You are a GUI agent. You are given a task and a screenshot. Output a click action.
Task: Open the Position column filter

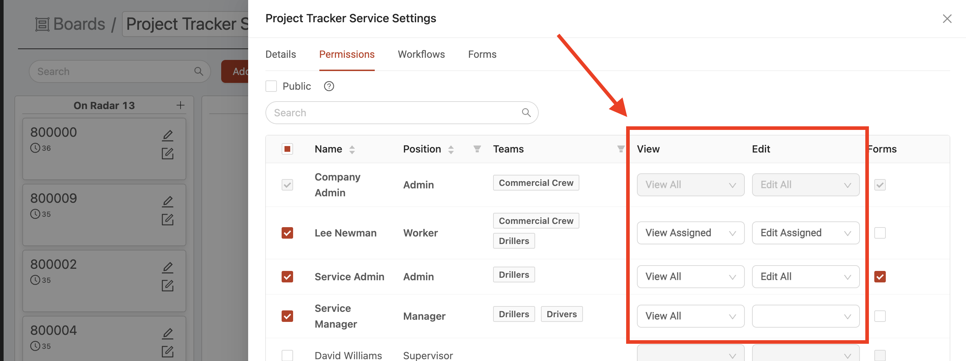pos(477,149)
